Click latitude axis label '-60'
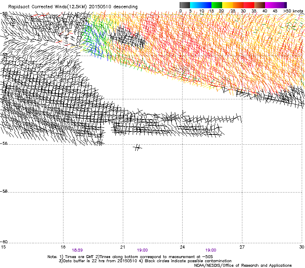Image resolution: width=305 pixels, height=268 pixels. click(x=4, y=242)
